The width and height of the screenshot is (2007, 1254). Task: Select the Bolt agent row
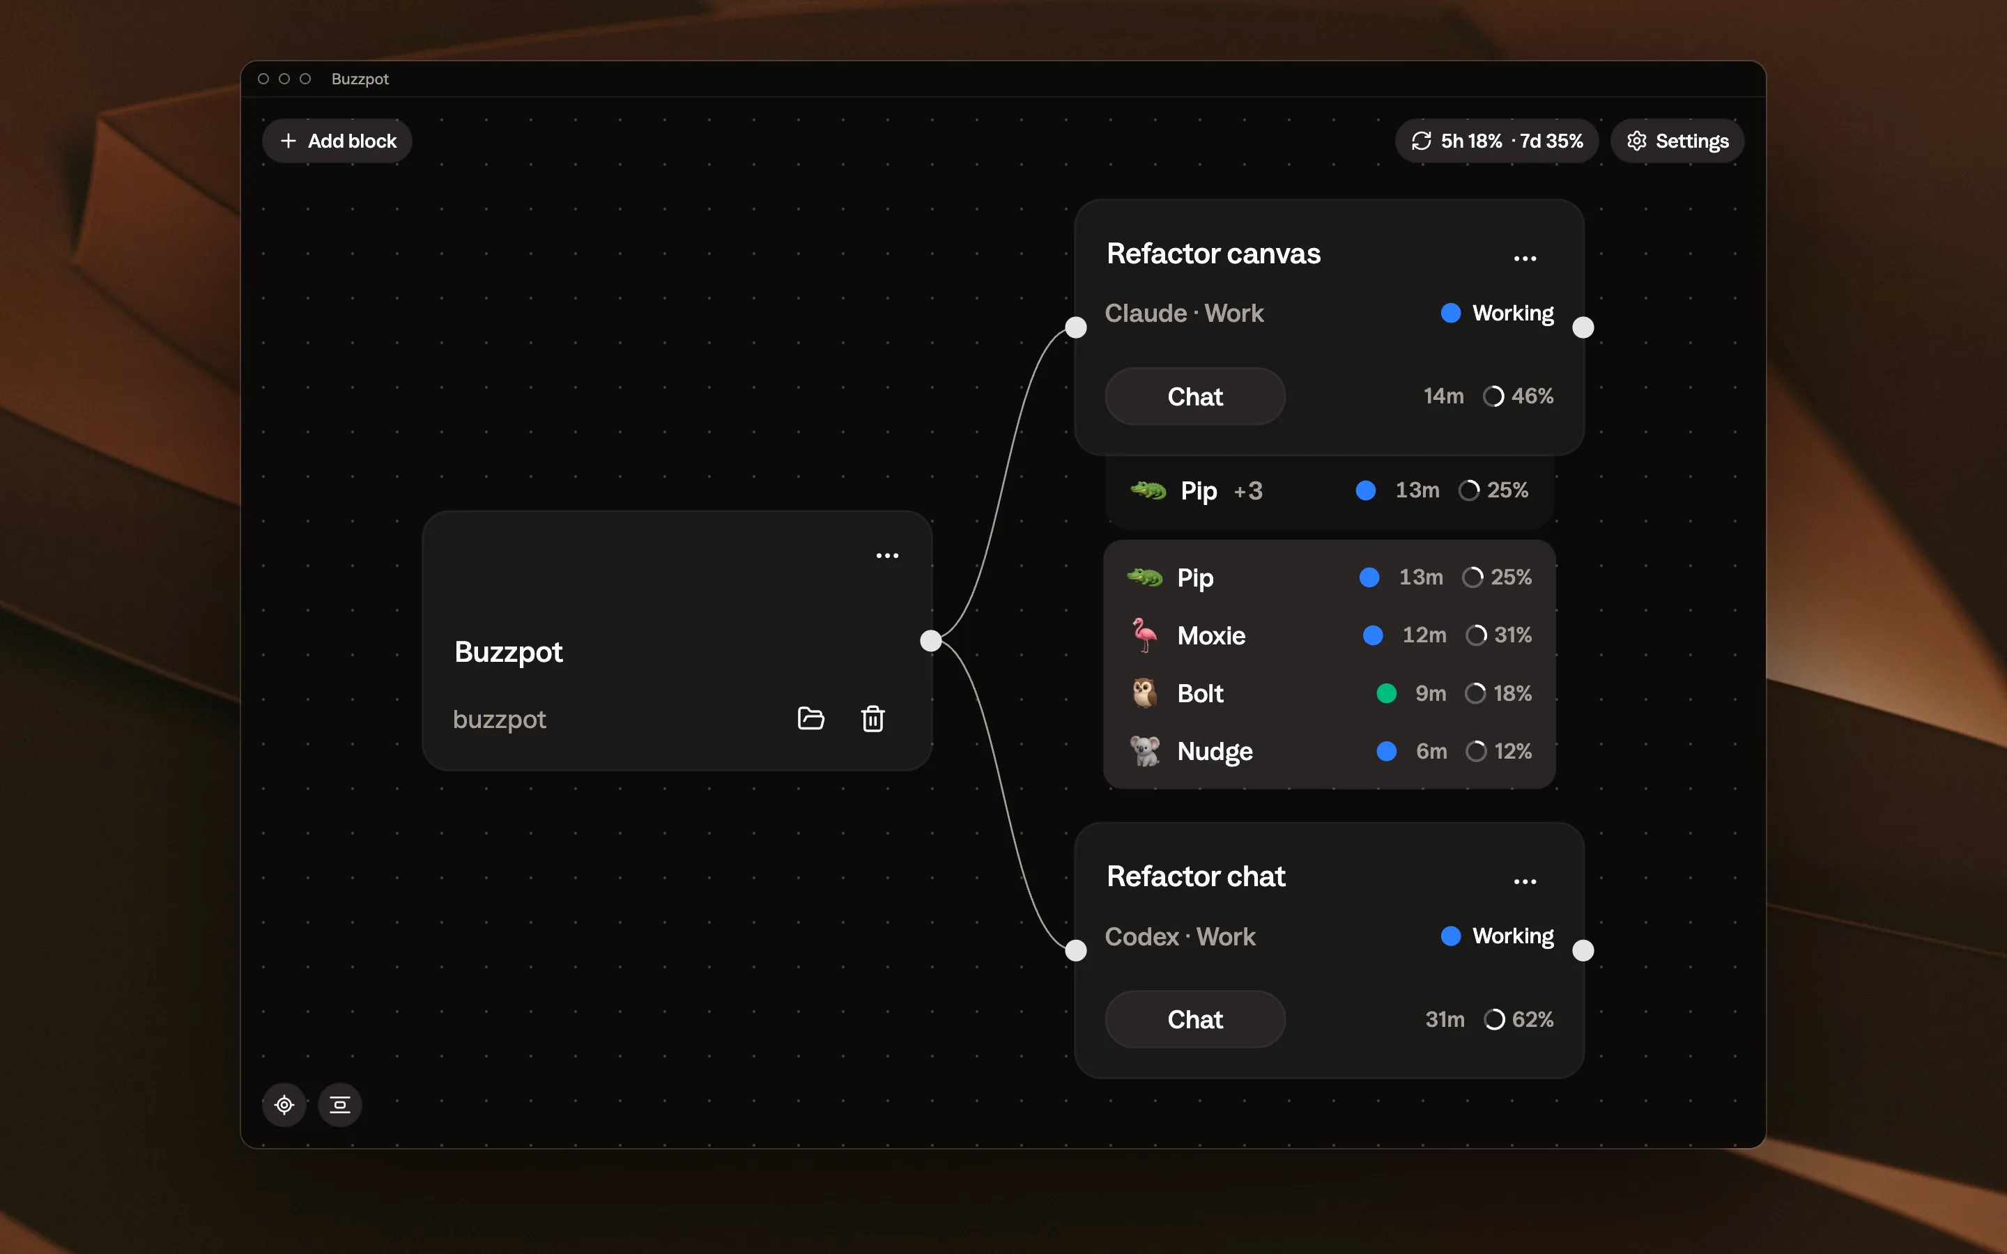(x=1330, y=693)
